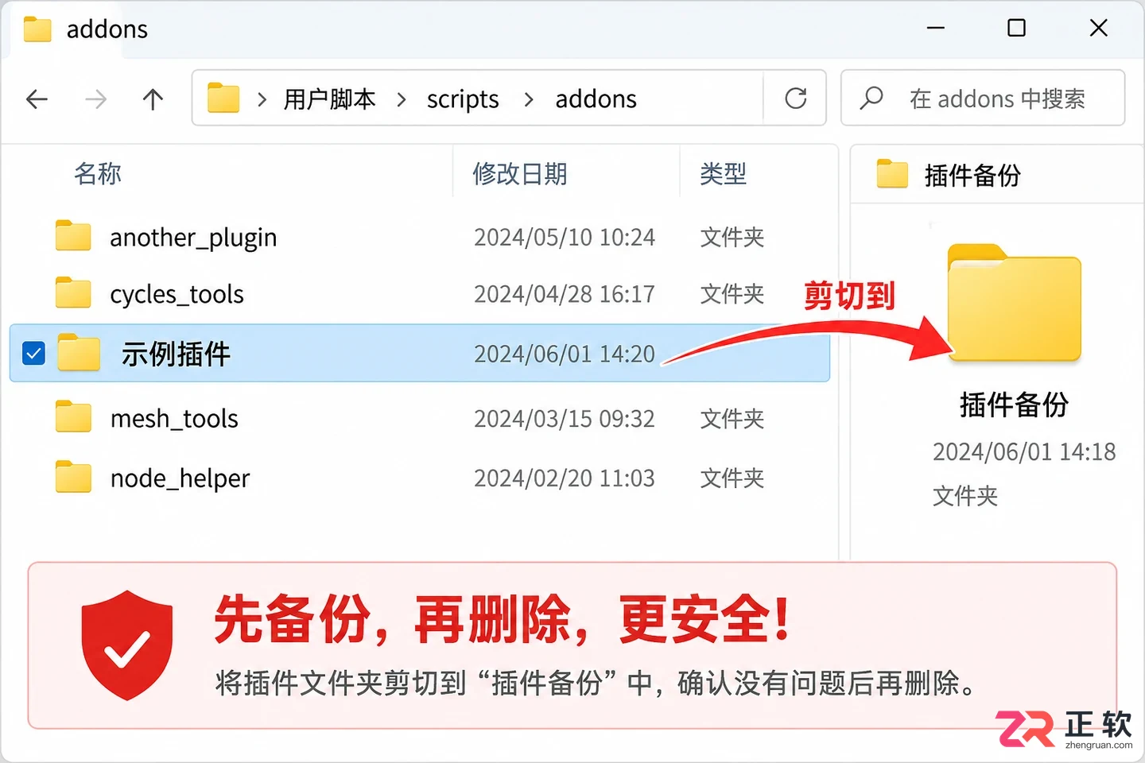
Task: Minimize the addons window
Action: pos(936,28)
